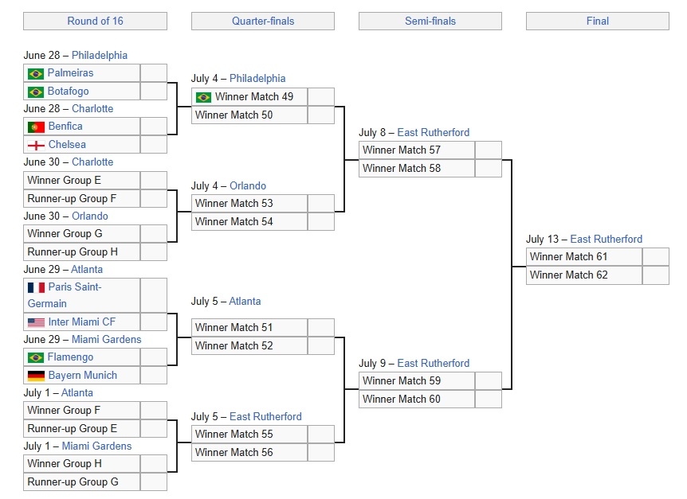
Task: Click the USA flag beside Inter Miami CF
Action: pyautogui.click(x=36, y=322)
